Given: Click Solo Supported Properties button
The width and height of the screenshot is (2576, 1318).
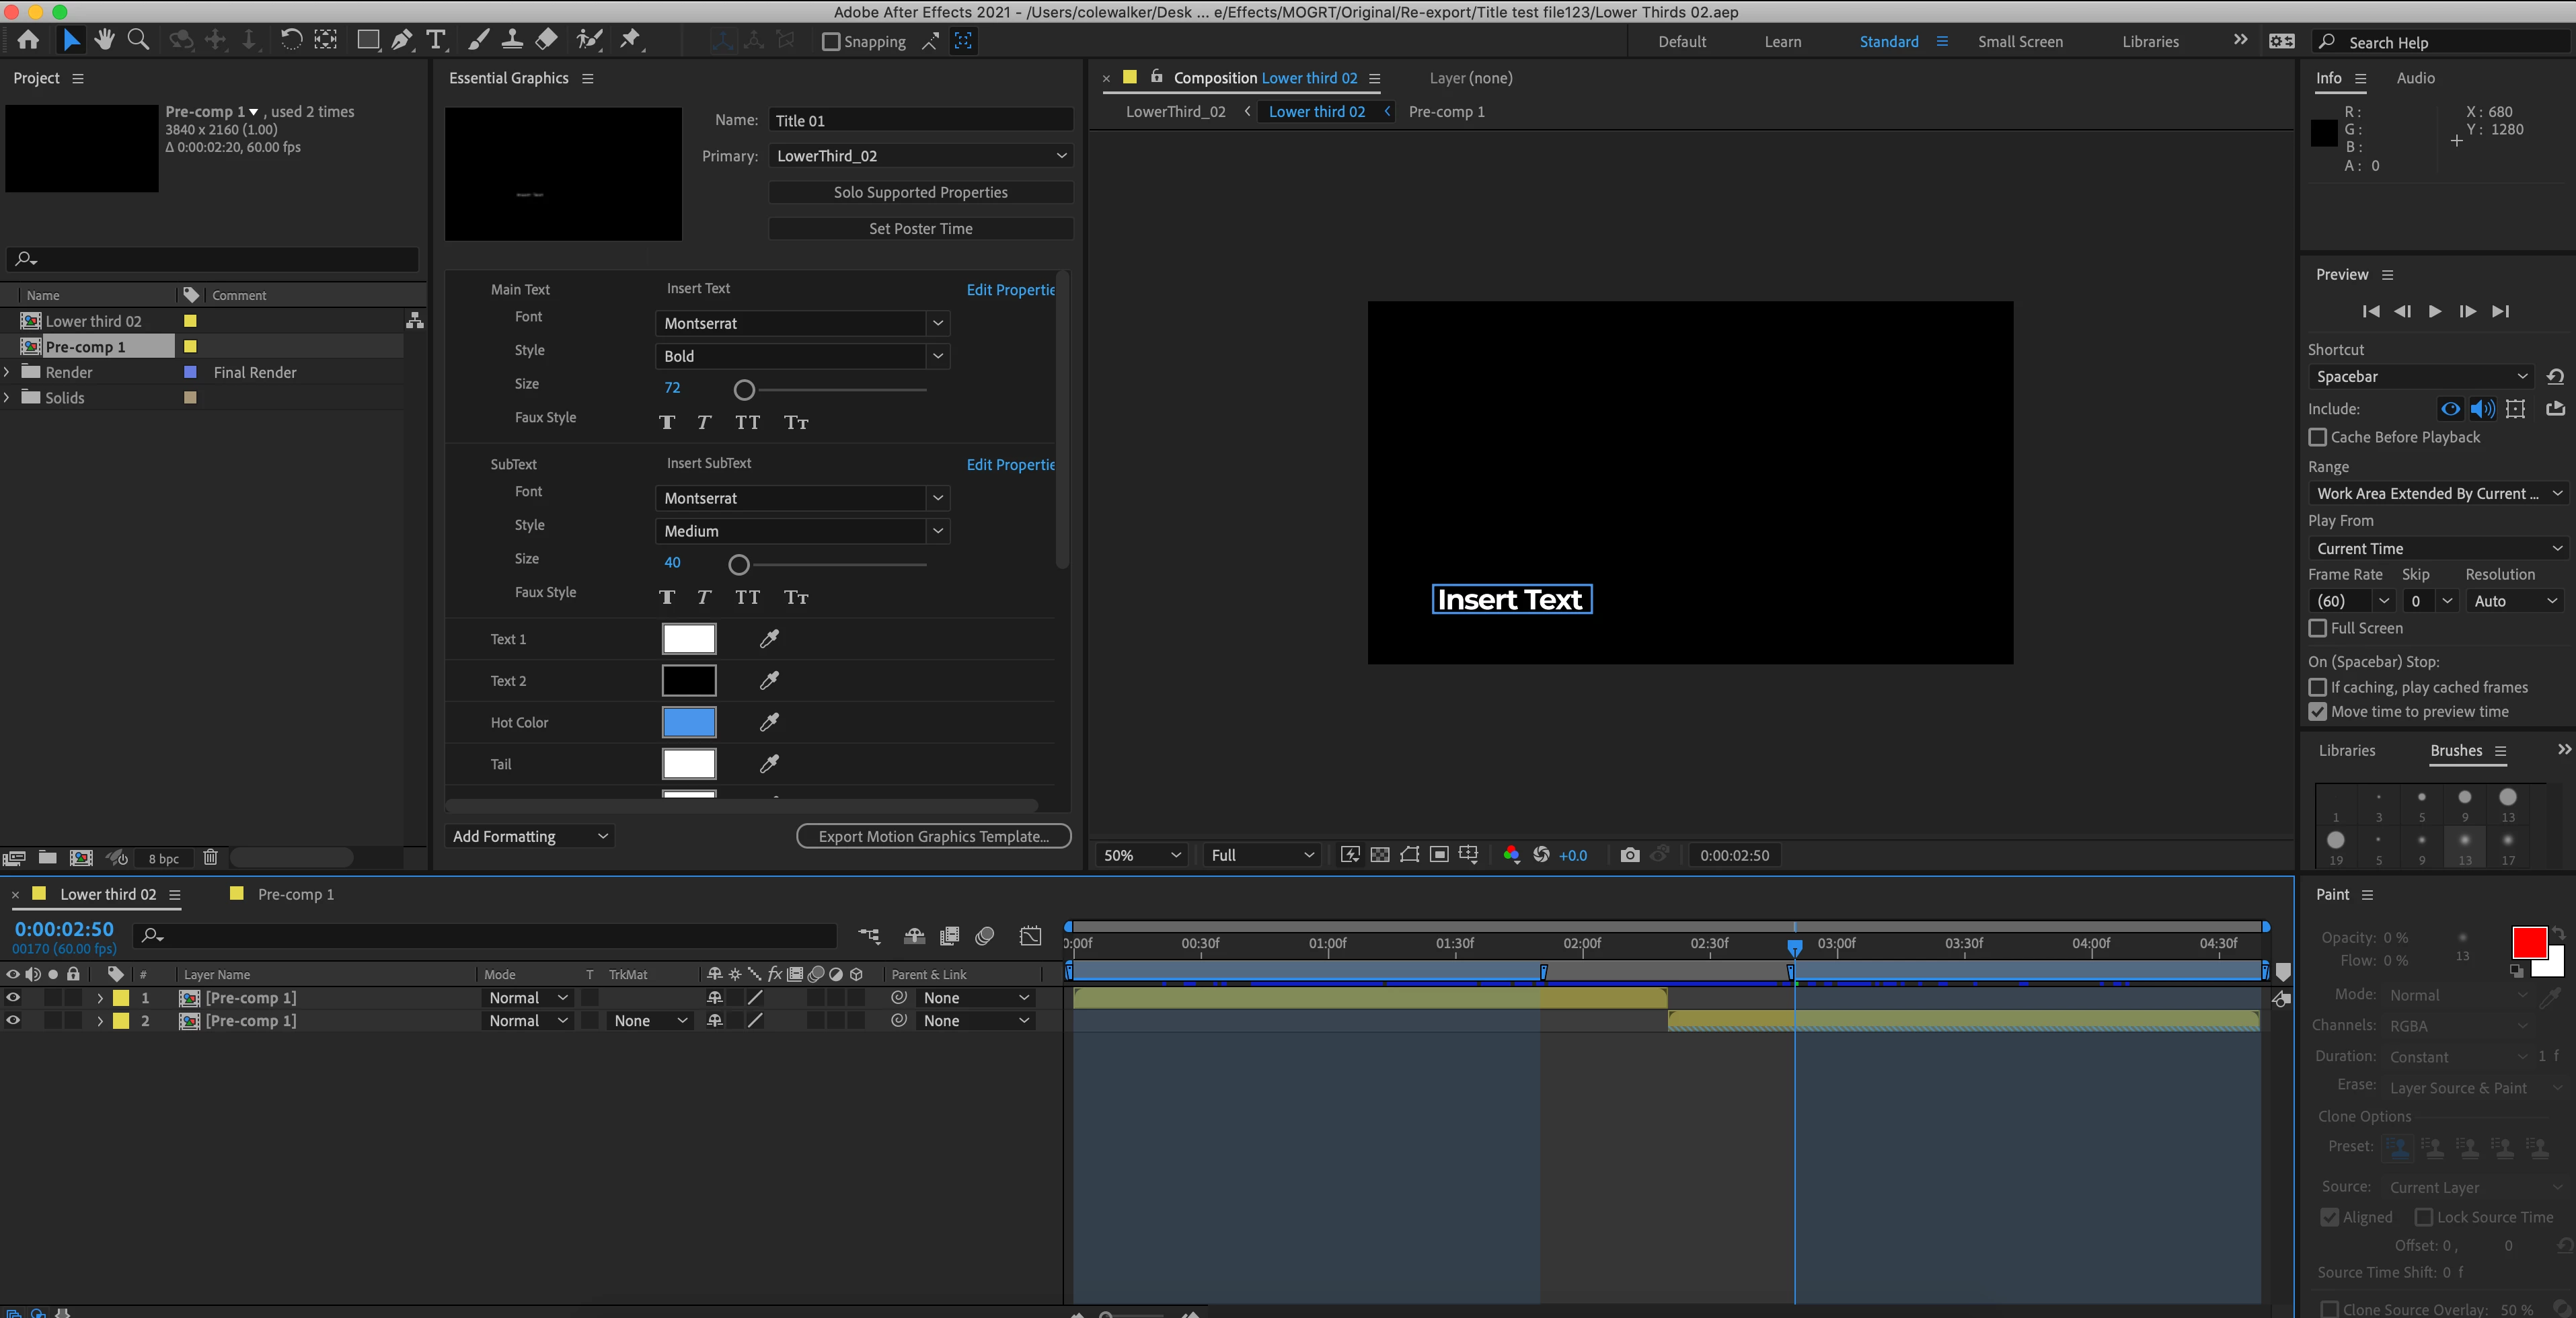Looking at the screenshot, I should click(920, 192).
